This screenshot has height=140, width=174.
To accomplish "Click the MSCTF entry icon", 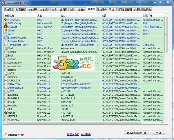I will click(6, 112).
